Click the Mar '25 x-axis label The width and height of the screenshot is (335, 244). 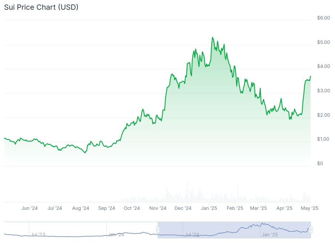click(258, 208)
